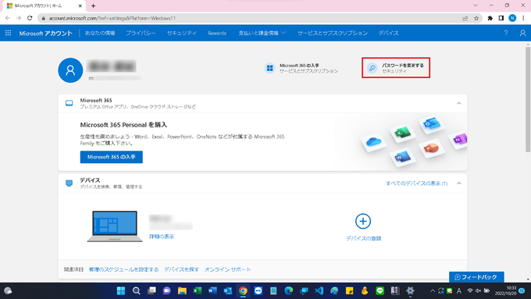Share this page icon in address bar
The height and width of the screenshot is (299, 531).
tap(465, 18)
